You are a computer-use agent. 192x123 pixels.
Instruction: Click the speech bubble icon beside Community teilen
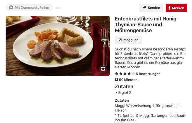pos(11,8)
